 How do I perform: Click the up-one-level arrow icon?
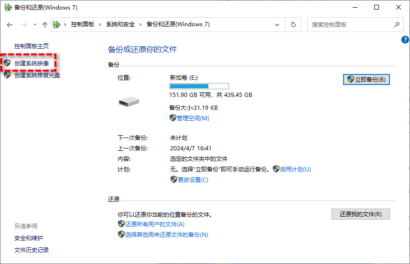point(44,25)
